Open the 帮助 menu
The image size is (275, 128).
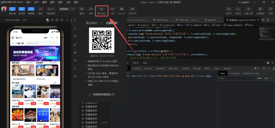click(76, 2)
